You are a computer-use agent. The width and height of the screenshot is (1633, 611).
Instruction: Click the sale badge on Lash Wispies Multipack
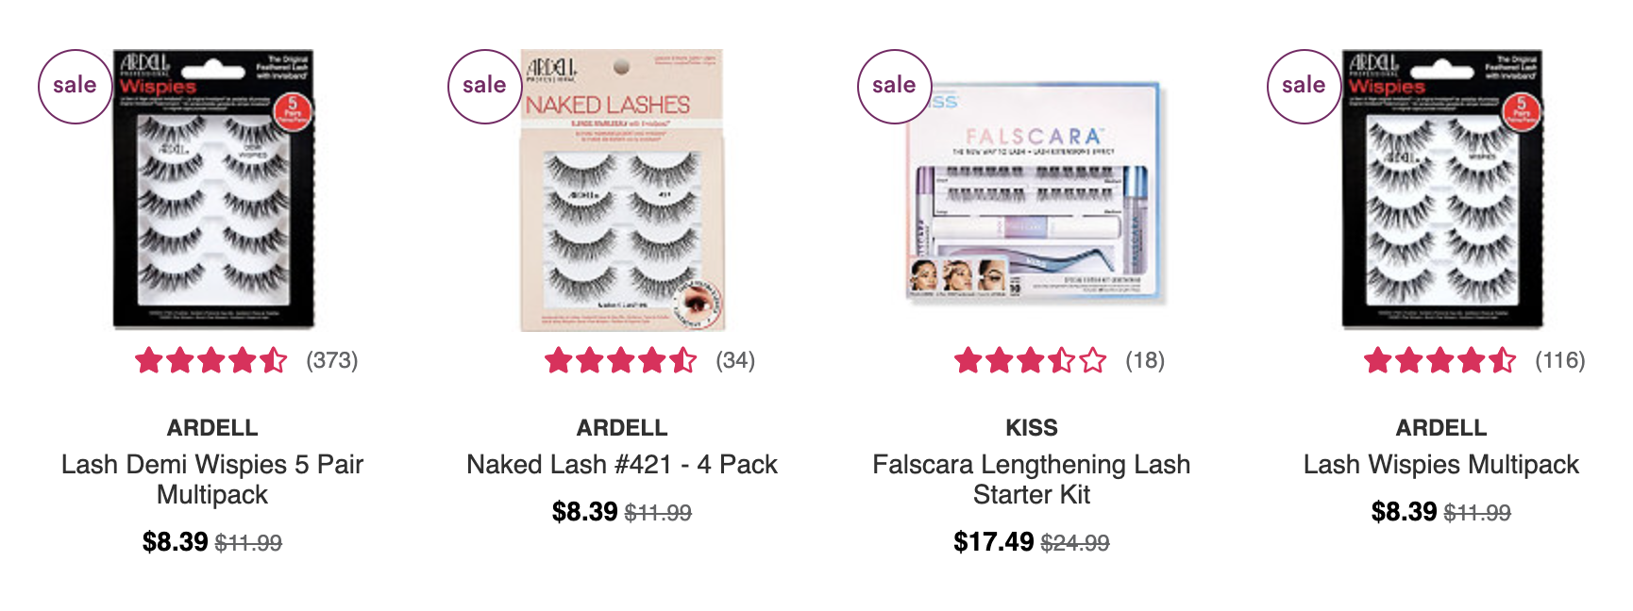(1304, 86)
